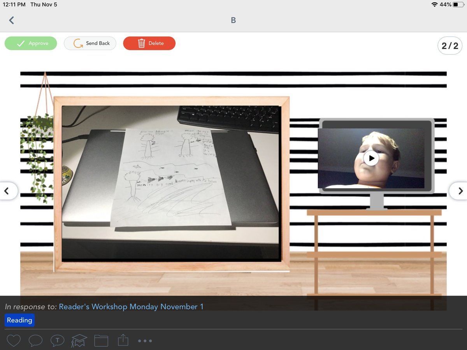
Task: Tap the battery indicator in status bar
Action: 459,5
